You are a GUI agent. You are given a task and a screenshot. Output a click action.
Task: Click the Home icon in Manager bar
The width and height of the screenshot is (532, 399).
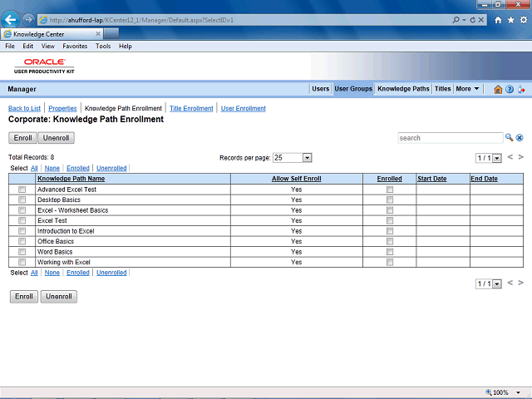(498, 89)
